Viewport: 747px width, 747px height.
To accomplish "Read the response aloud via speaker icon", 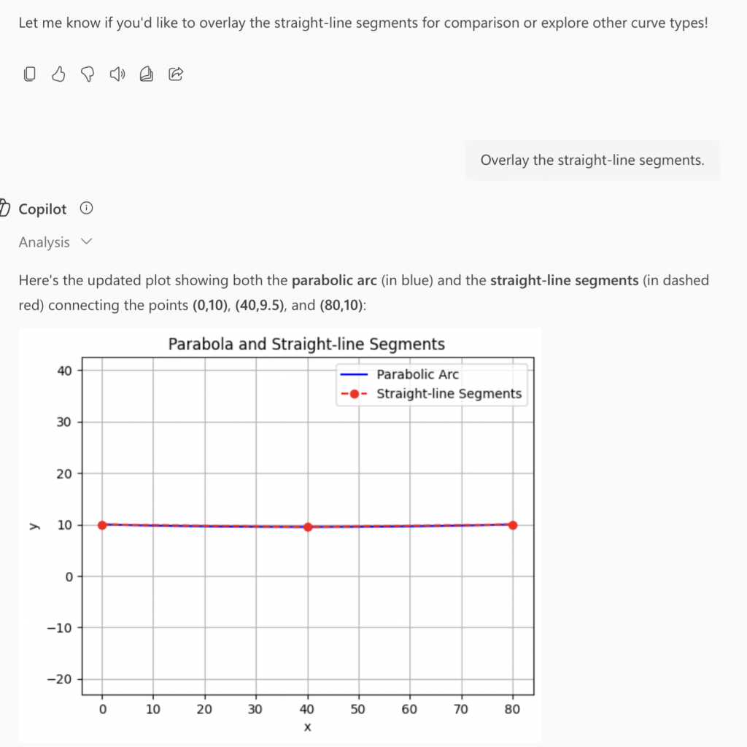I will click(x=117, y=74).
